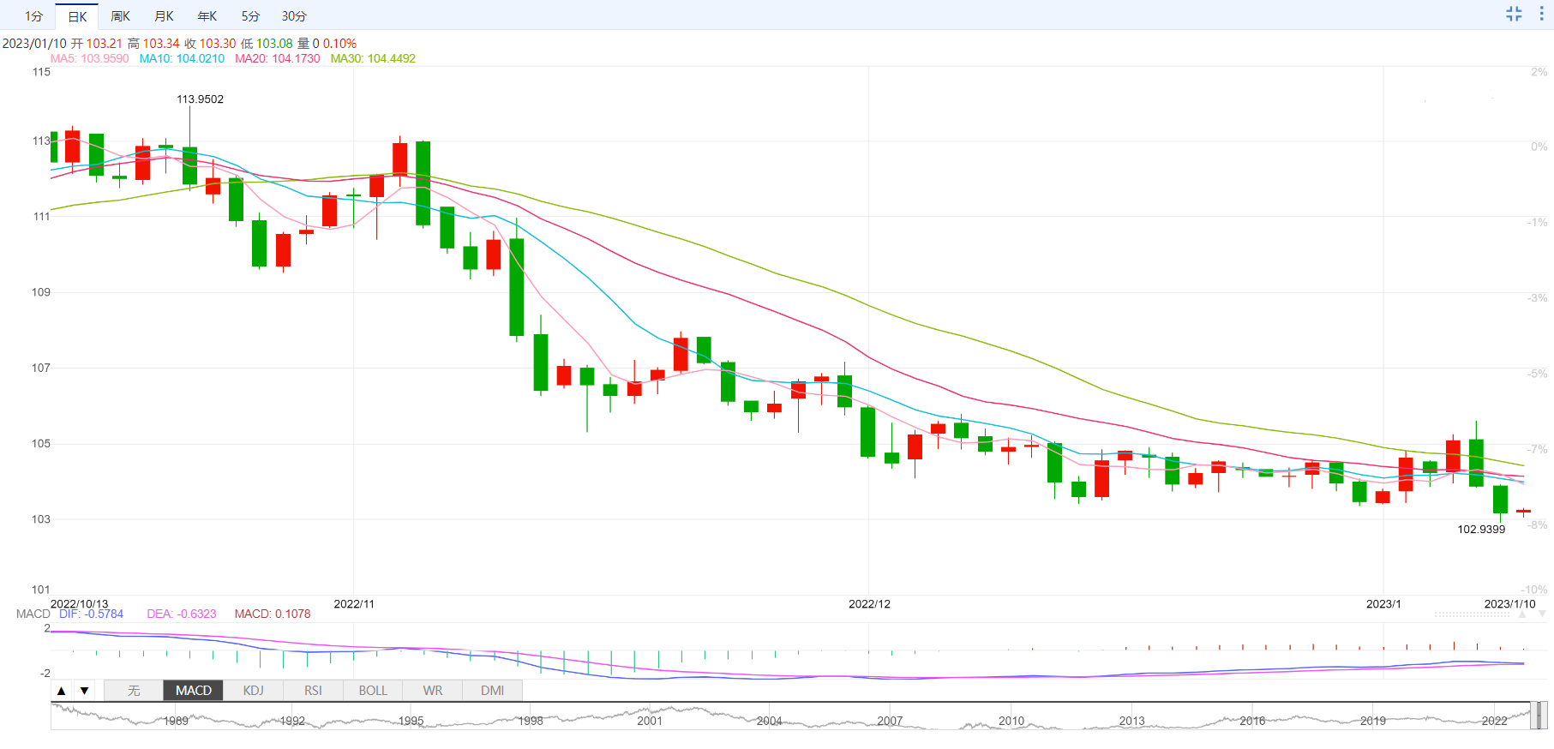The height and width of the screenshot is (749, 1554).
Task: Open the 月K monthly chart tab
Action: tap(164, 16)
